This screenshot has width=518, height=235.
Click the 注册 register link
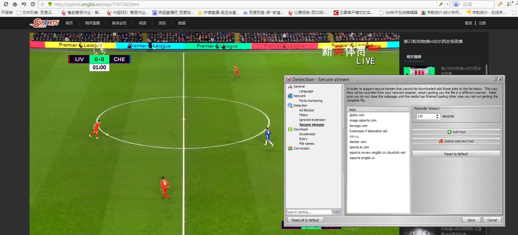[x=482, y=23]
